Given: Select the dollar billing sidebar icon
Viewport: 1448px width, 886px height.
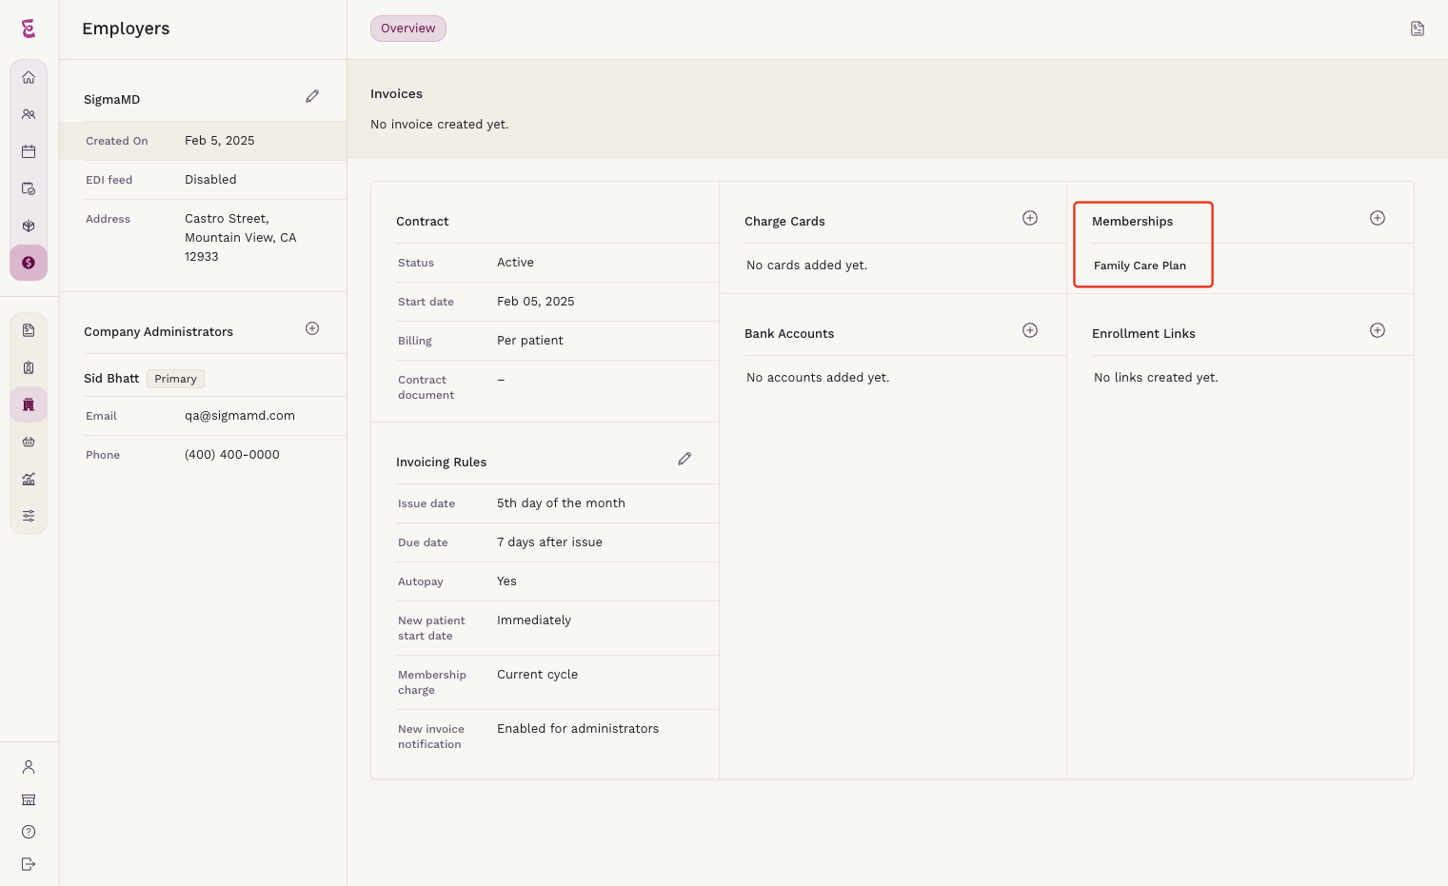Looking at the screenshot, I should [x=29, y=263].
